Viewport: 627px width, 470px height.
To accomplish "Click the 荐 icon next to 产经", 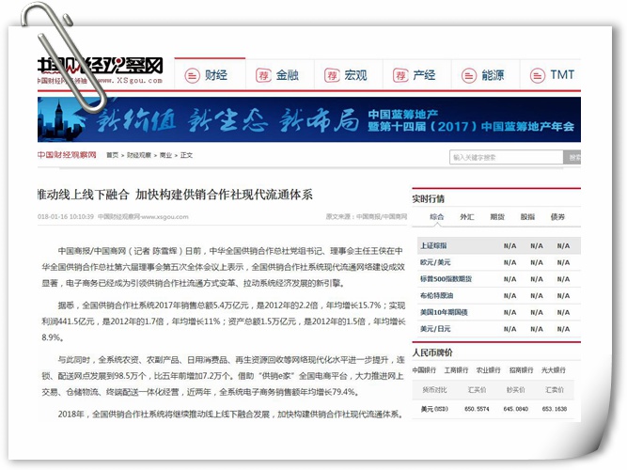I will [x=400, y=75].
